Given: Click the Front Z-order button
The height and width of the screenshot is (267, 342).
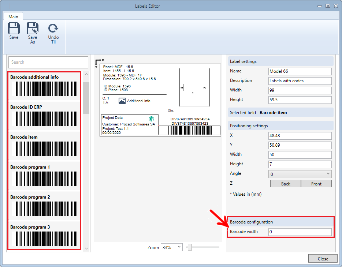Looking at the screenshot, I should (x=316, y=184).
